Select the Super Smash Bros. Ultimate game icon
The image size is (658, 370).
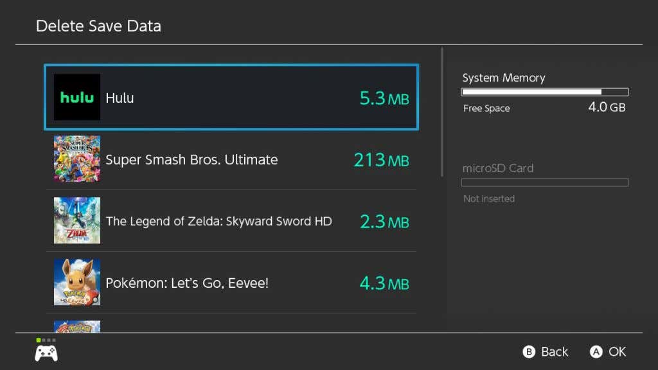pyautogui.click(x=76, y=159)
